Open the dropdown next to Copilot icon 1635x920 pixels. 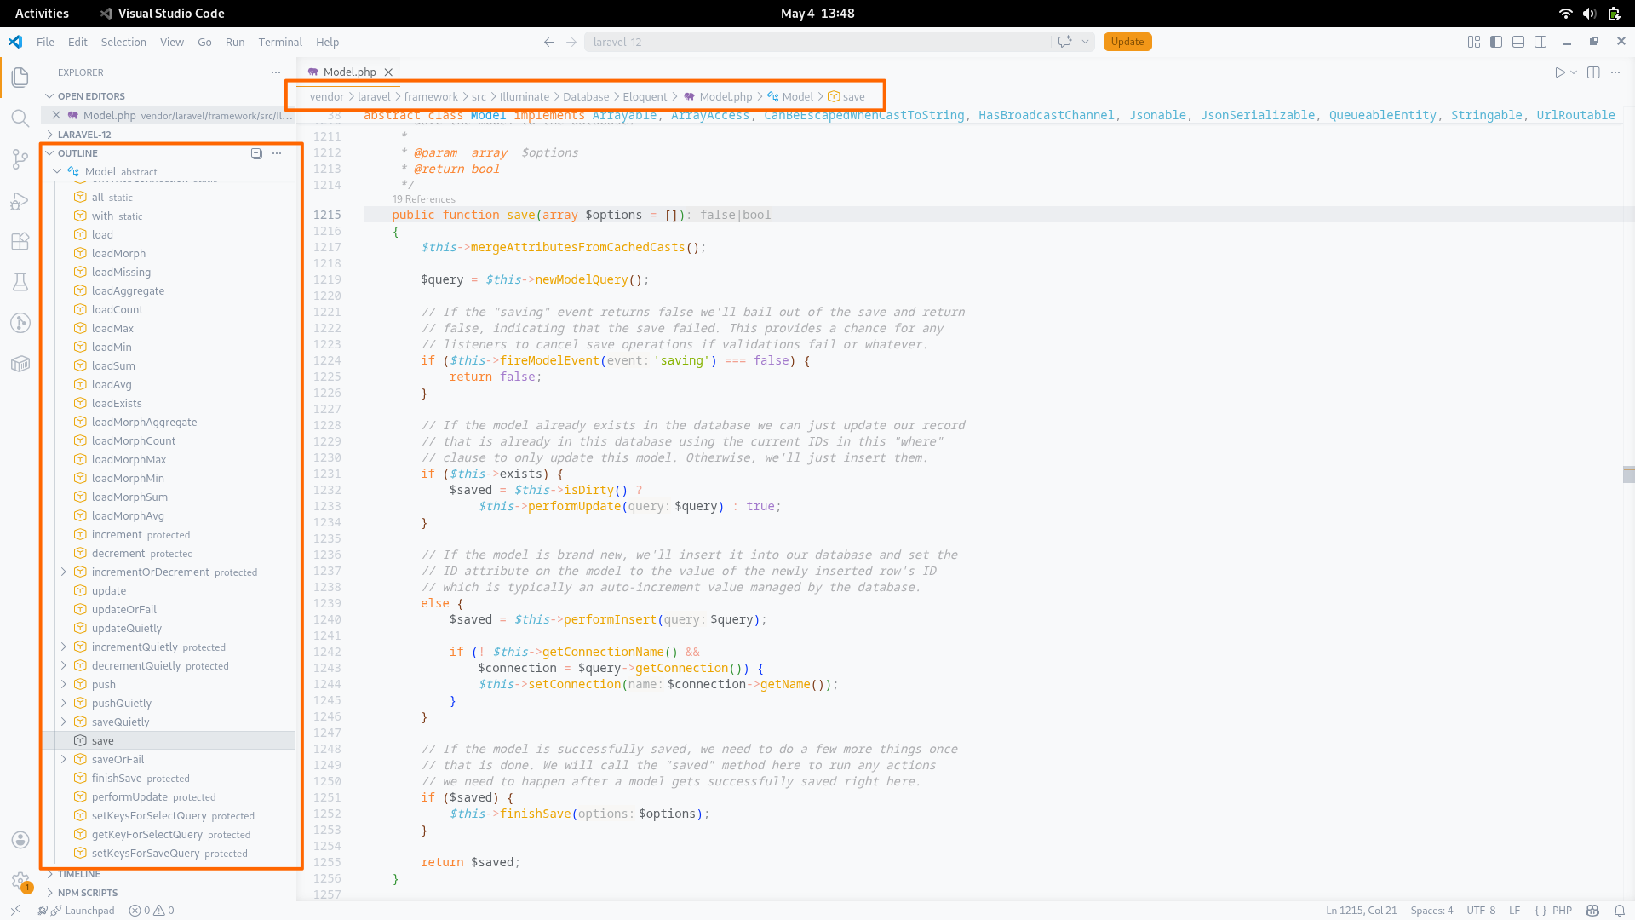click(1086, 42)
